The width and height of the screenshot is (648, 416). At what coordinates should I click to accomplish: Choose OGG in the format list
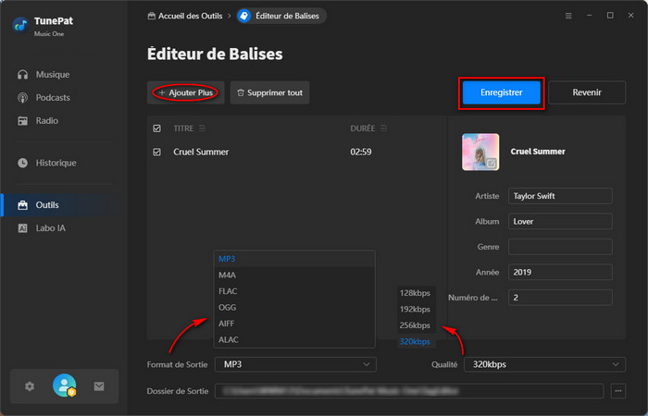pos(294,308)
